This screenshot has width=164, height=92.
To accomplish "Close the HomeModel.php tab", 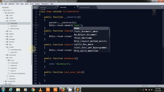I will click(94, 7).
